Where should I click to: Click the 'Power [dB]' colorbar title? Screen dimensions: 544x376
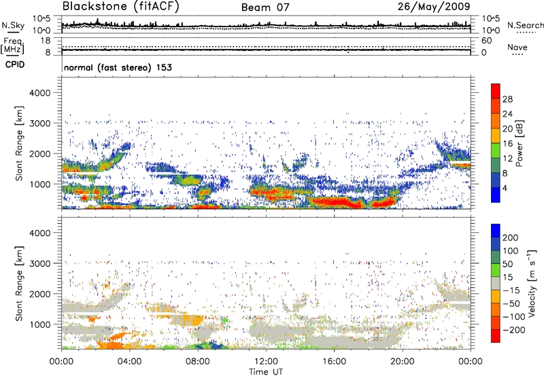(519, 143)
